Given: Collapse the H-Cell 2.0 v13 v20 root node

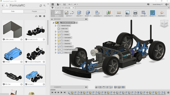Looking at the screenshot, I should 53,23.
